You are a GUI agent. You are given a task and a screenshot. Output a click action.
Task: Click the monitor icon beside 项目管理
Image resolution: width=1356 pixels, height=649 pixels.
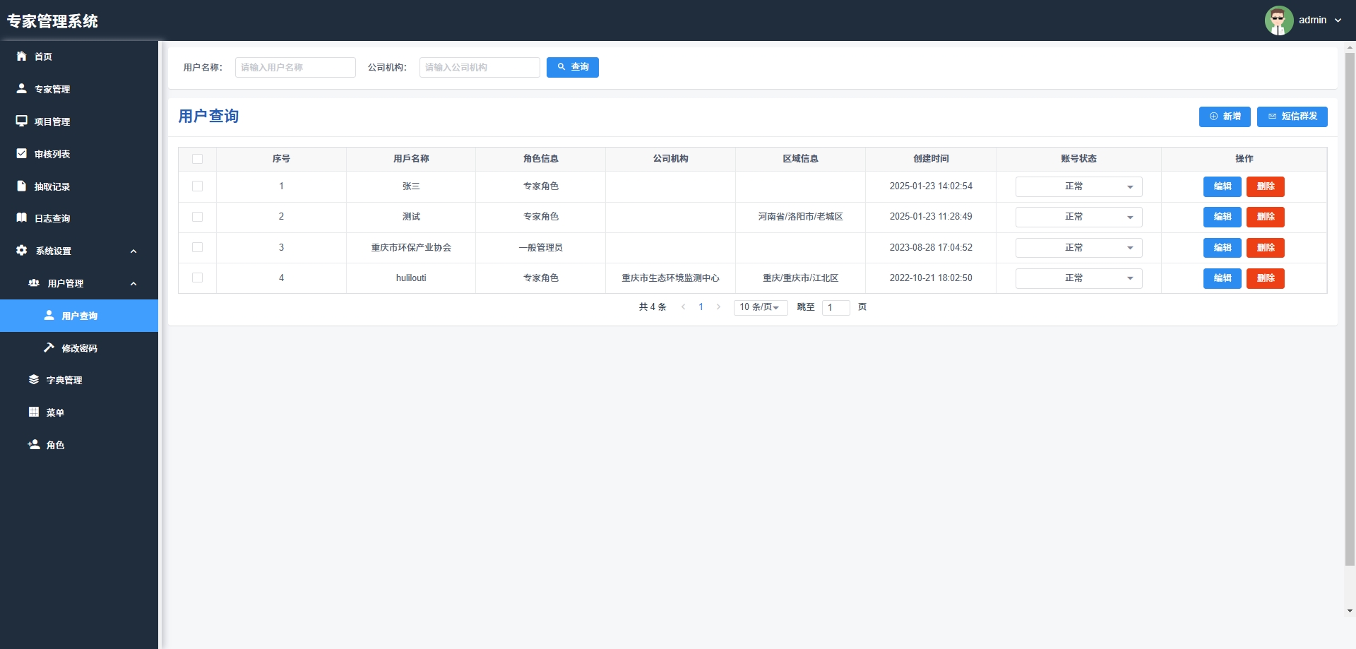click(21, 121)
